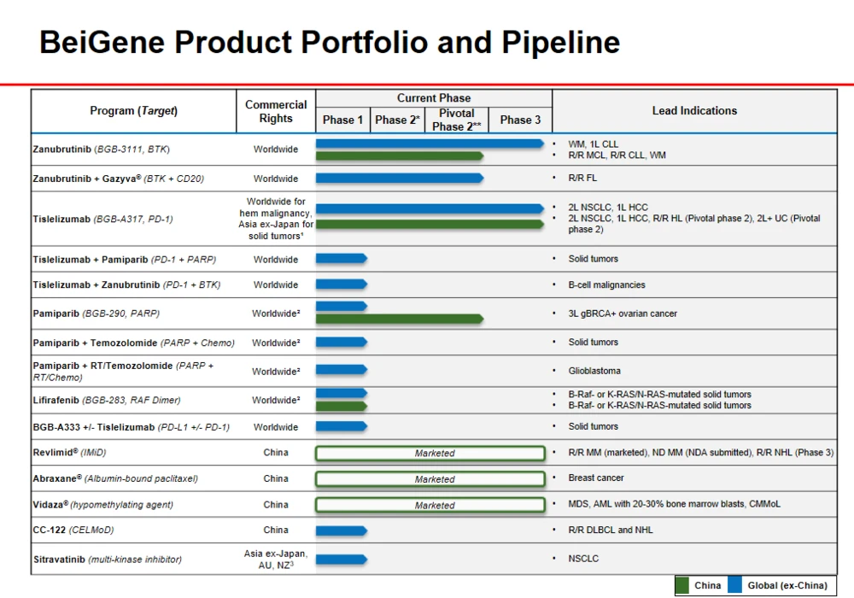Click the slide title BeiGene Product Portfolio and Pipeline

(330, 43)
